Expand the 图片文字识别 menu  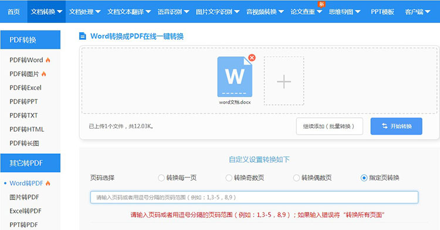(218, 12)
